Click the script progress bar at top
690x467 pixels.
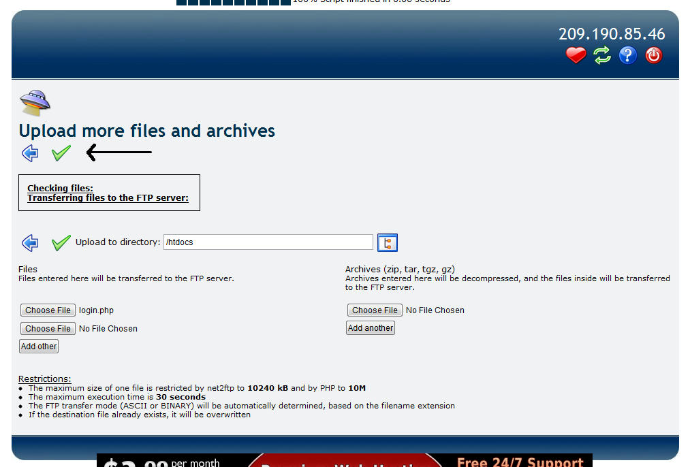(x=233, y=2)
